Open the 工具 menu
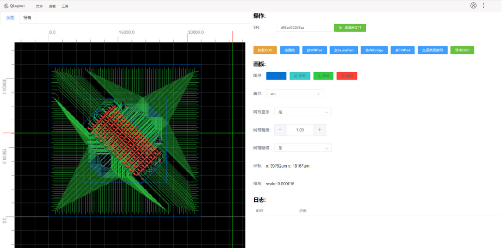This screenshot has width=502, height=248. point(65,6)
